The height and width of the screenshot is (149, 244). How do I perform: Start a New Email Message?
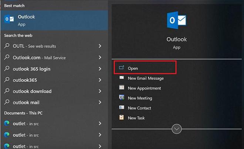146,78
